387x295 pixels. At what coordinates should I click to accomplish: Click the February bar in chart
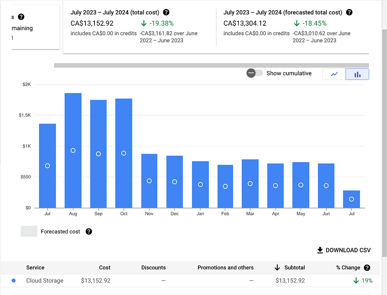[225, 186]
